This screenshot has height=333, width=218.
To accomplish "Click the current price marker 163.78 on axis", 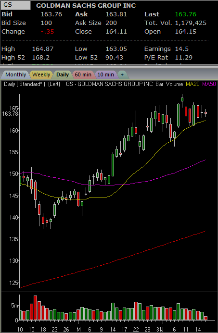I will click(x=10, y=114).
